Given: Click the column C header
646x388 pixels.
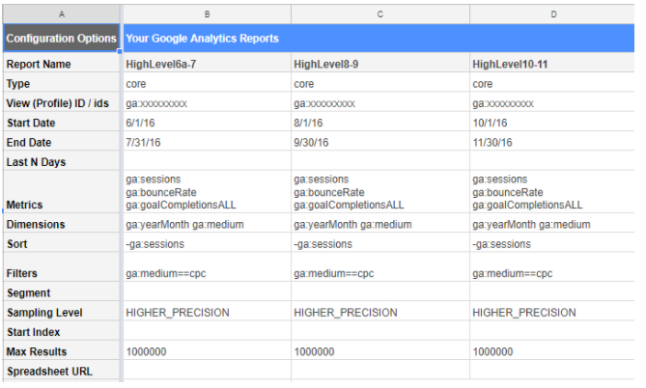Looking at the screenshot, I should [x=379, y=12].
